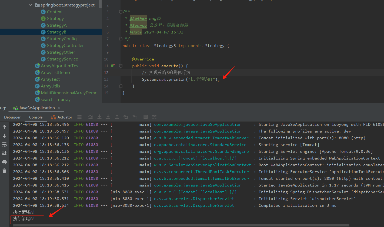The height and width of the screenshot is (227, 384).
Task: Toggle Scroll to End icon in console
Action: (4, 153)
